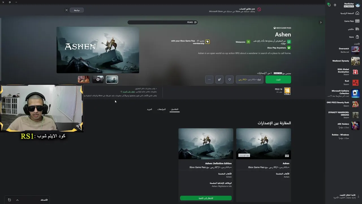Click the 'this edition' (هذا الإصدار) label on Ashen card
Viewport: 362px width, 204px height.
244,156
